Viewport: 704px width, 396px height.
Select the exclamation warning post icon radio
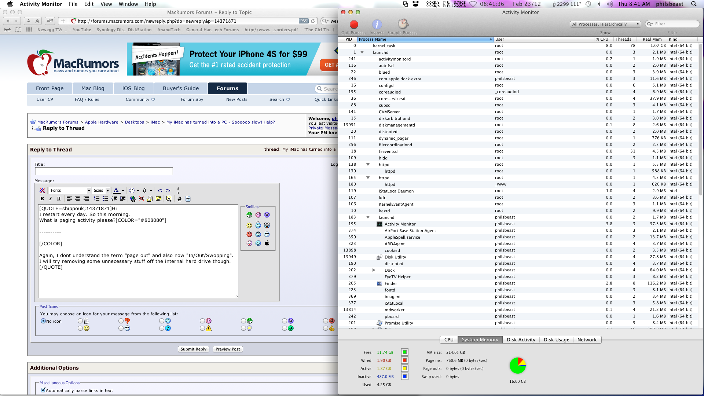pos(202,328)
